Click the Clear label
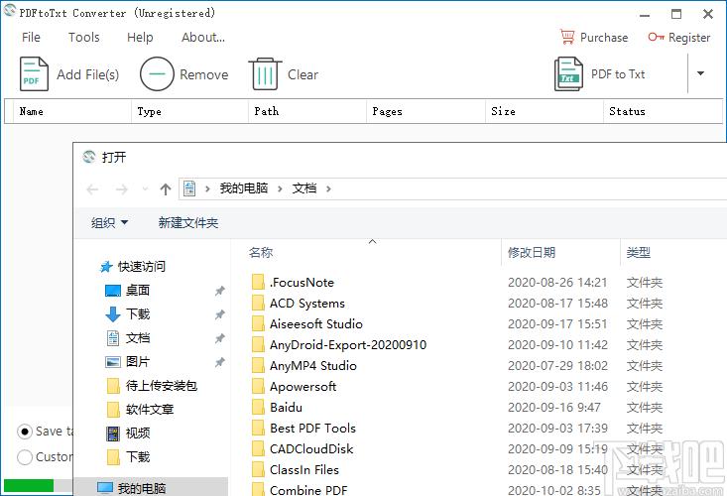The image size is (727, 496). [x=303, y=74]
